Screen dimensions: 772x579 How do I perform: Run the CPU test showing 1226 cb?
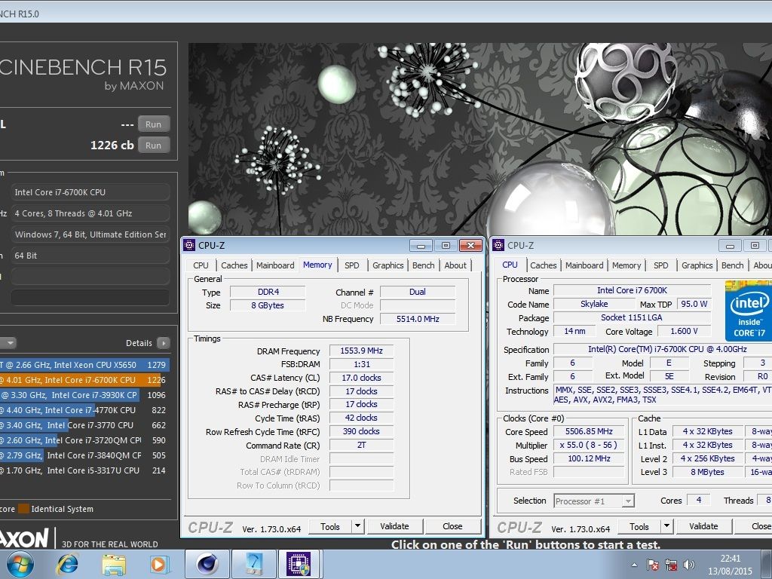(x=153, y=146)
